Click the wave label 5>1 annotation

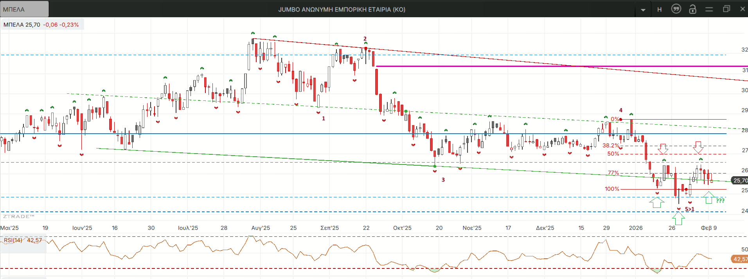click(690, 209)
